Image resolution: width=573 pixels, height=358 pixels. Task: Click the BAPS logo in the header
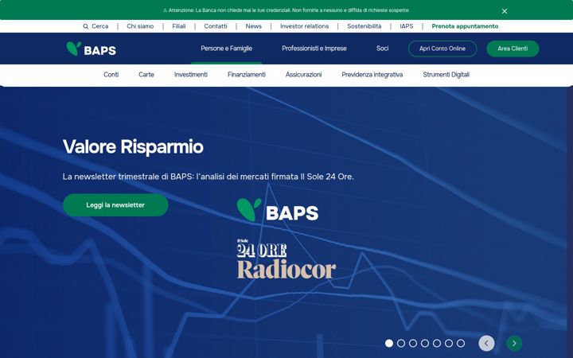point(91,49)
